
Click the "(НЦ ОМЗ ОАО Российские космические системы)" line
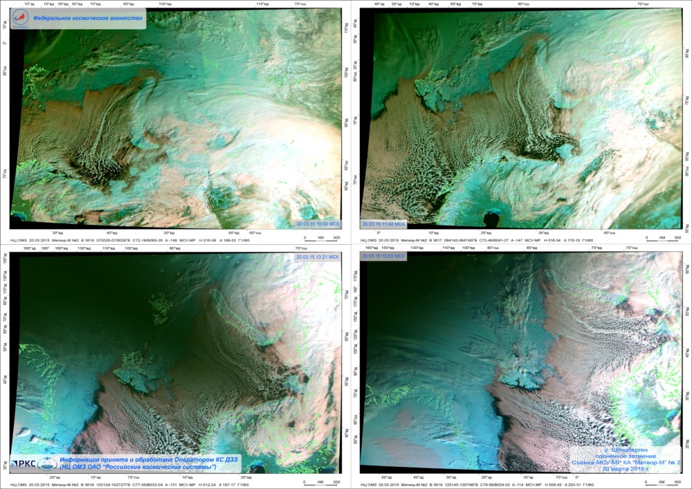138,466
